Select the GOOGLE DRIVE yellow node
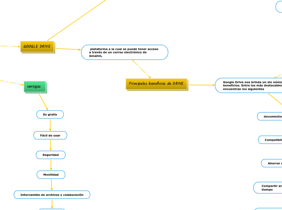282x210 pixels. (x=37, y=46)
